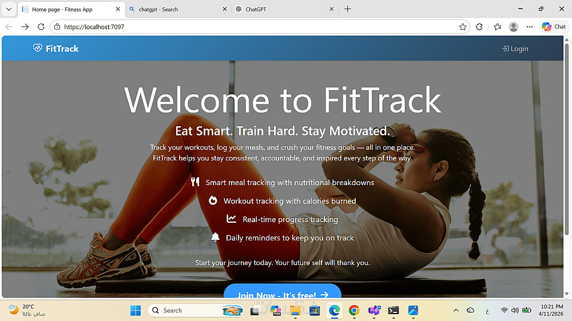Reload the page with refresh icon

click(x=41, y=27)
